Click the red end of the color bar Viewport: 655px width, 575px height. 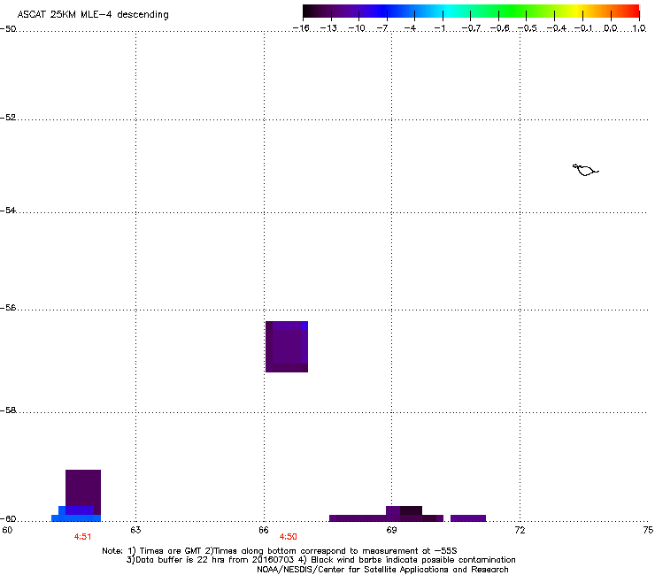[x=633, y=11]
